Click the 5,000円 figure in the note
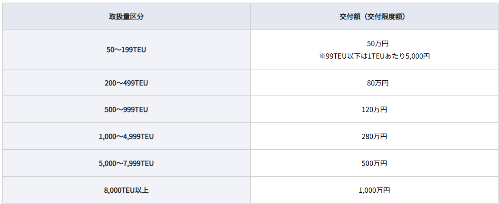Image resolution: width=499 pixels, height=204 pixels. [x=417, y=56]
